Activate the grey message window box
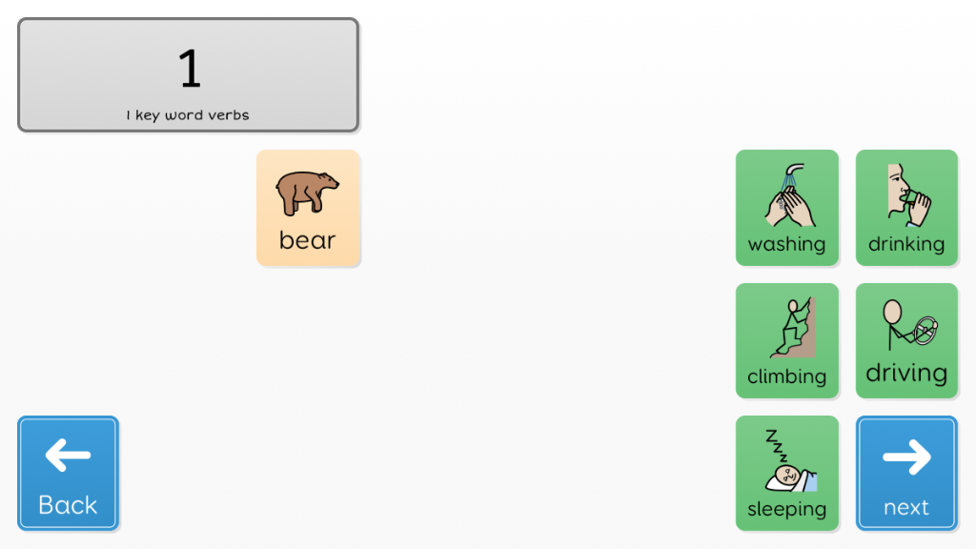The width and height of the screenshot is (976, 549). point(188,74)
